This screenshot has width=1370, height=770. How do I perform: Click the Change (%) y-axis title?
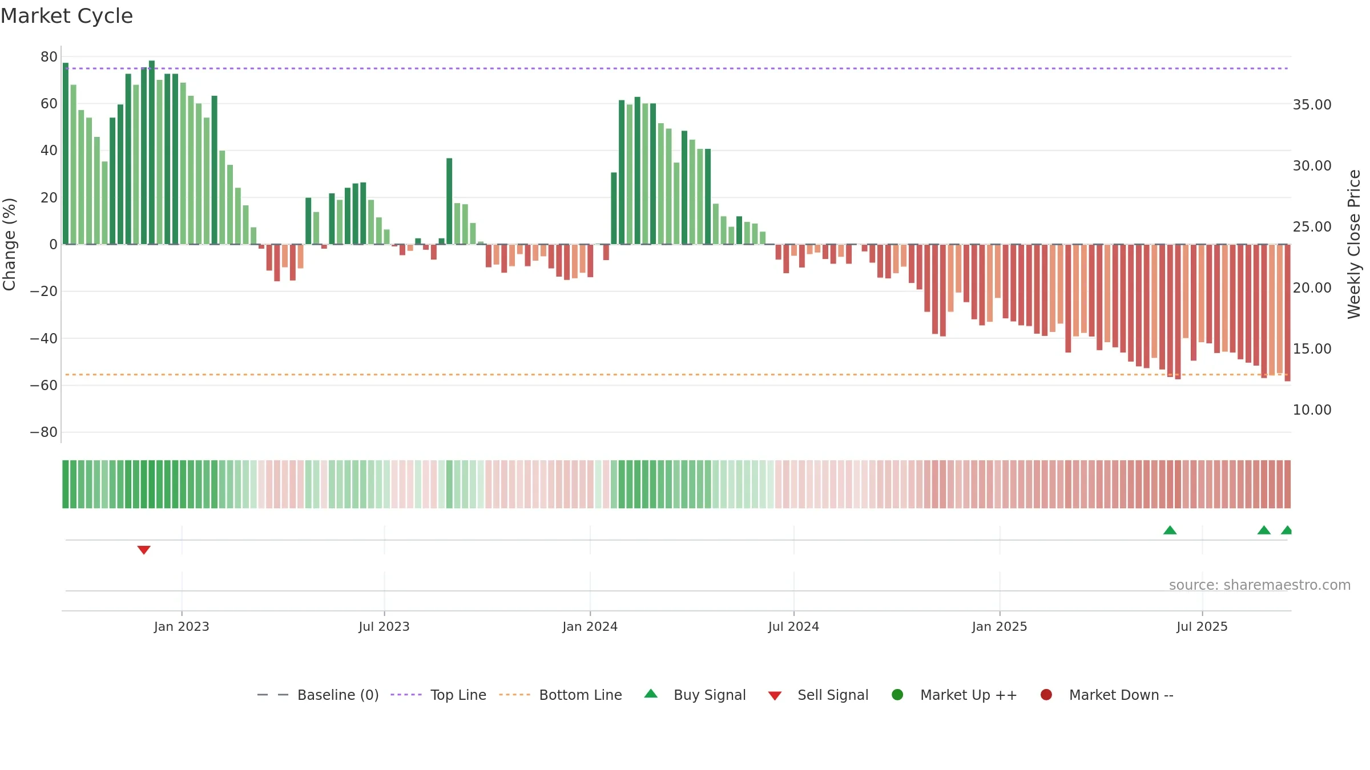point(9,244)
